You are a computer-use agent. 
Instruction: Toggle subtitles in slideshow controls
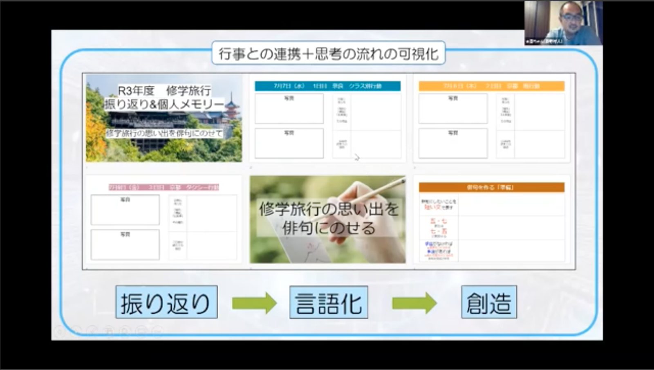[x=141, y=332]
